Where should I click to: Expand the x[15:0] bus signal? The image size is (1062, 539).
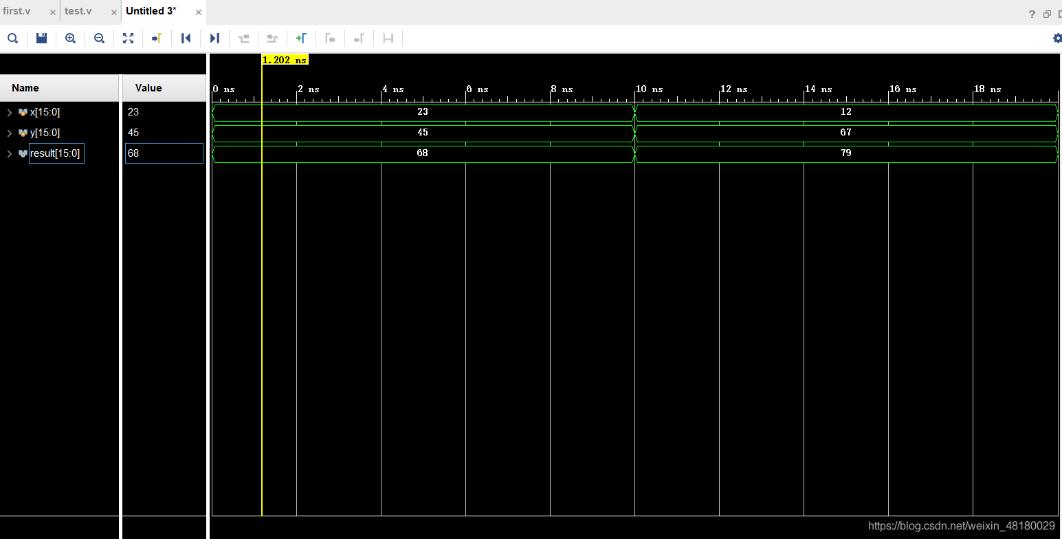pos(10,112)
